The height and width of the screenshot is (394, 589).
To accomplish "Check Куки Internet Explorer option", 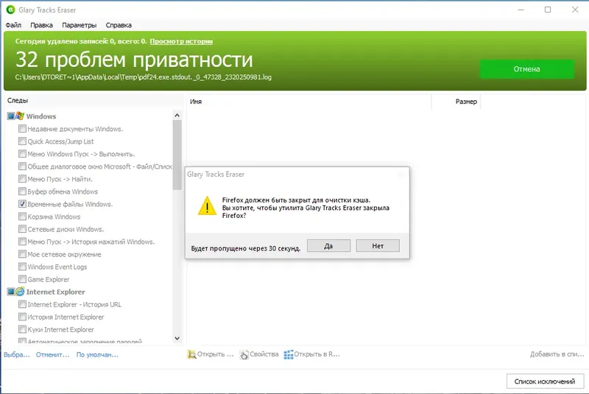I will (x=22, y=329).
